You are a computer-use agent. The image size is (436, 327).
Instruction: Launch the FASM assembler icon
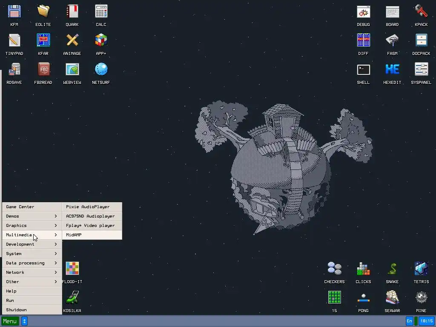click(392, 40)
